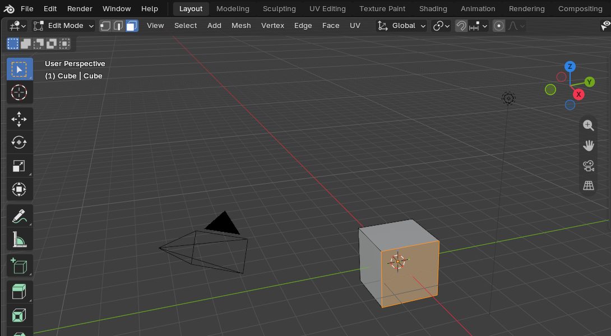The width and height of the screenshot is (611, 336).
Task: Open the Mesh menu
Action: (x=241, y=26)
